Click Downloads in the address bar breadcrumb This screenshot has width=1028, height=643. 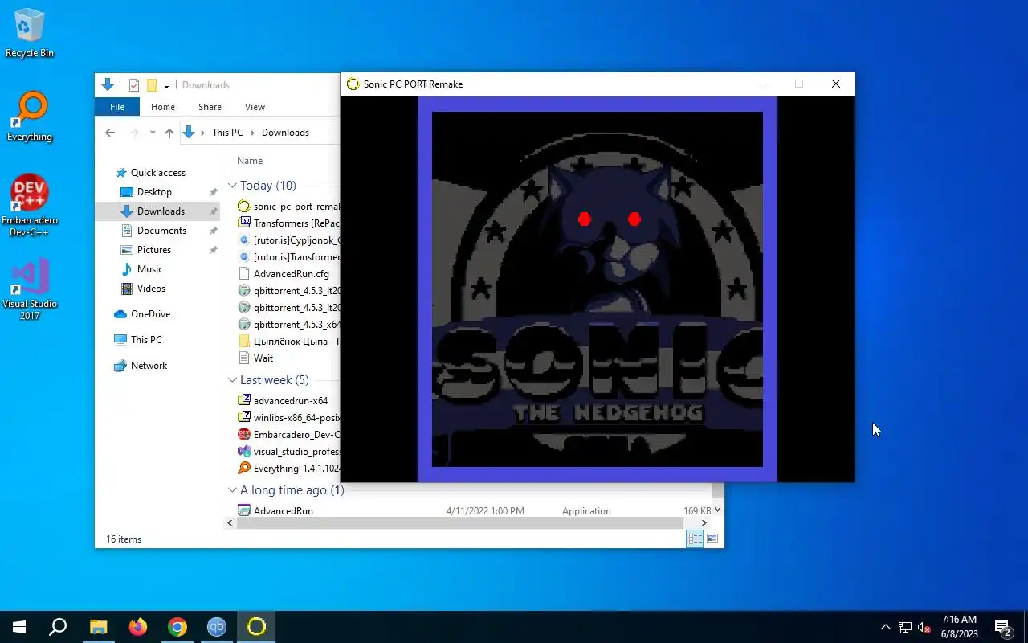tap(285, 133)
